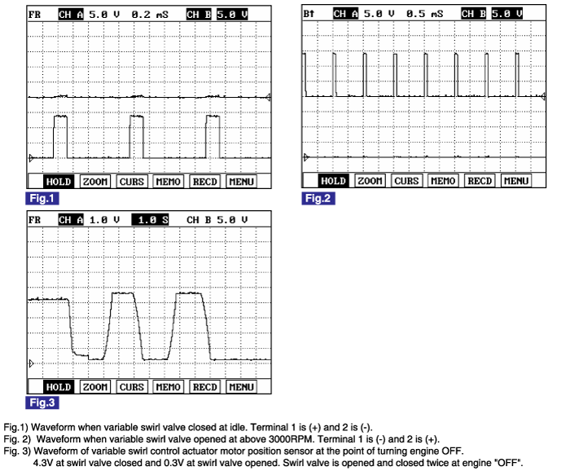
Task: Select CH A label in Fig.3 header
Action: (x=71, y=220)
